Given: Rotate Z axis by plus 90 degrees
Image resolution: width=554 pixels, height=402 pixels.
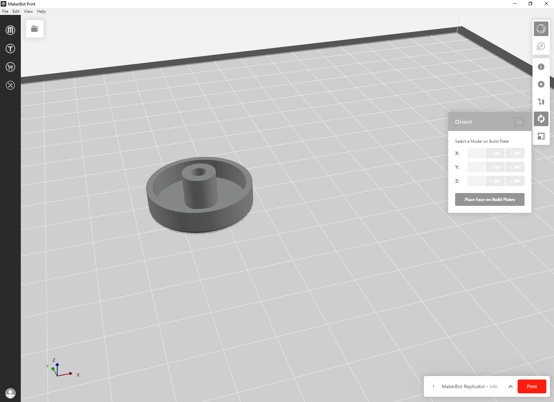Looking at the screenshot, I should 515,181.
